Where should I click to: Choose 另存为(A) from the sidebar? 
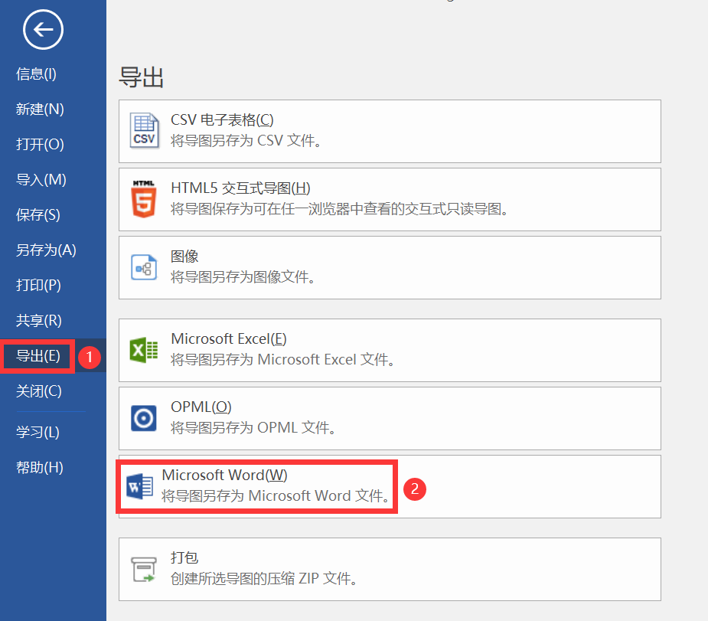tap(46, 250)
